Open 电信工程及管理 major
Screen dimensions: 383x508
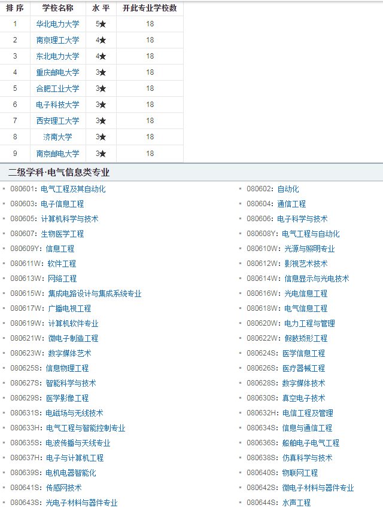pyautogui.click(x=308, y=413)
